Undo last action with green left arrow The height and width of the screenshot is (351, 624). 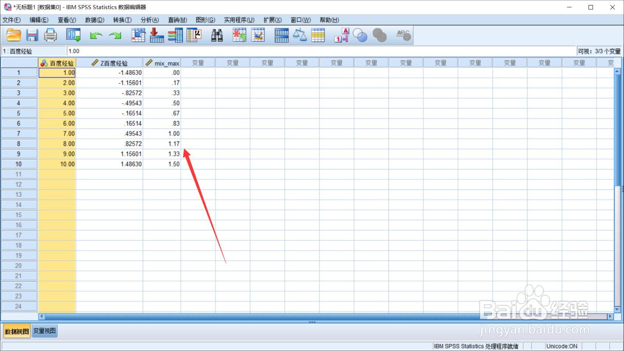96,36
